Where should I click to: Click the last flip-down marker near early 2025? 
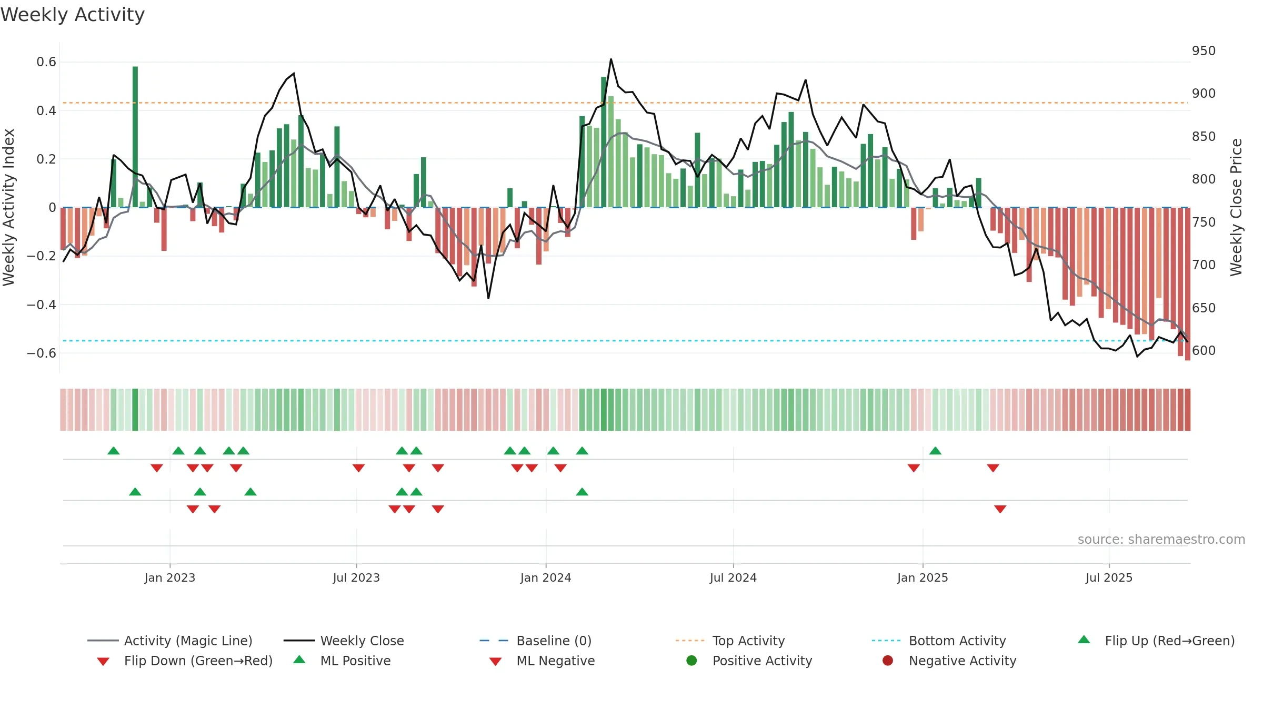[993, 468]
